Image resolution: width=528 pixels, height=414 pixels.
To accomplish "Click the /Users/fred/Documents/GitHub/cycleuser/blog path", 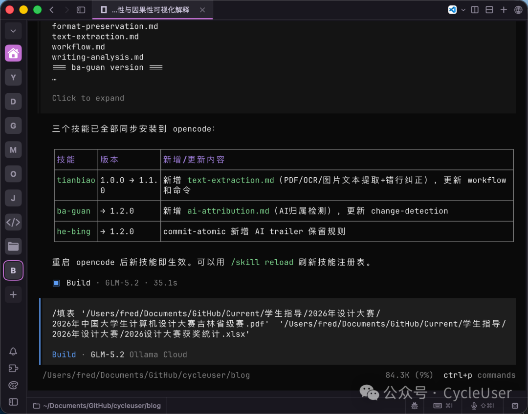I will (146, 375).
